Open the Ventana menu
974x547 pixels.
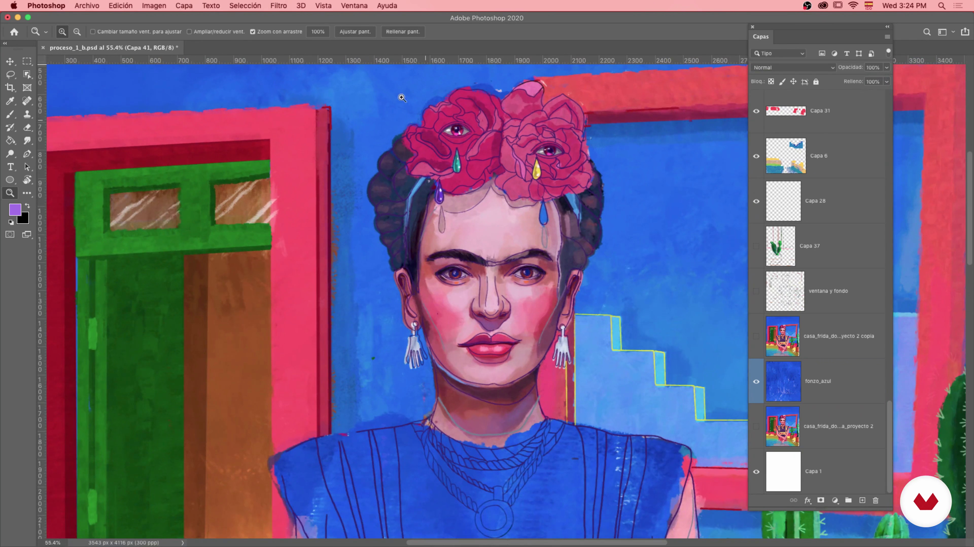354,6
